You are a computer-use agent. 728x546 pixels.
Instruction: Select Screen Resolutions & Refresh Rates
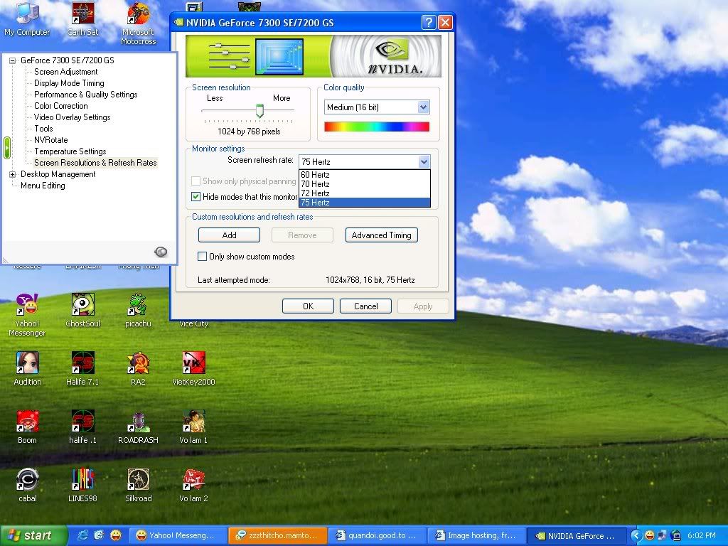coord(96,163)
